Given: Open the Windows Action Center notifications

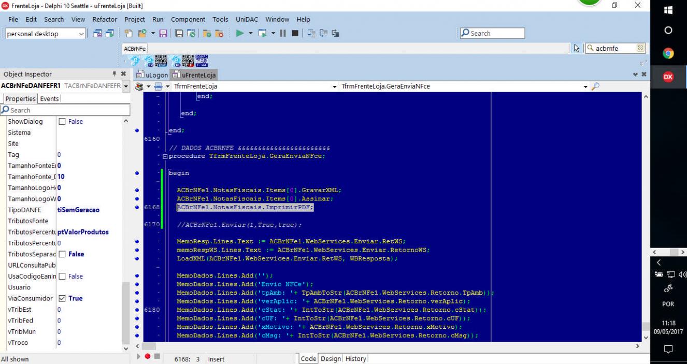Looking at the screenshot, I should 668,350.
